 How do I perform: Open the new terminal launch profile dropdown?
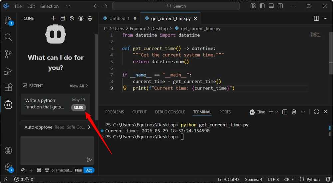[x=277, y=112]
